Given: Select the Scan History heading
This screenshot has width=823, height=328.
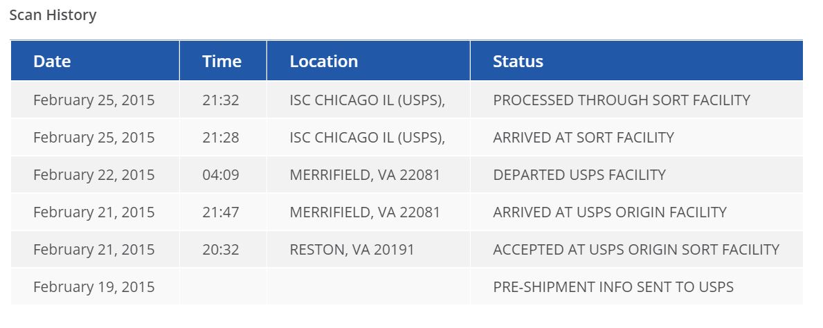Looking at the screenshot, I should (53, 15).
